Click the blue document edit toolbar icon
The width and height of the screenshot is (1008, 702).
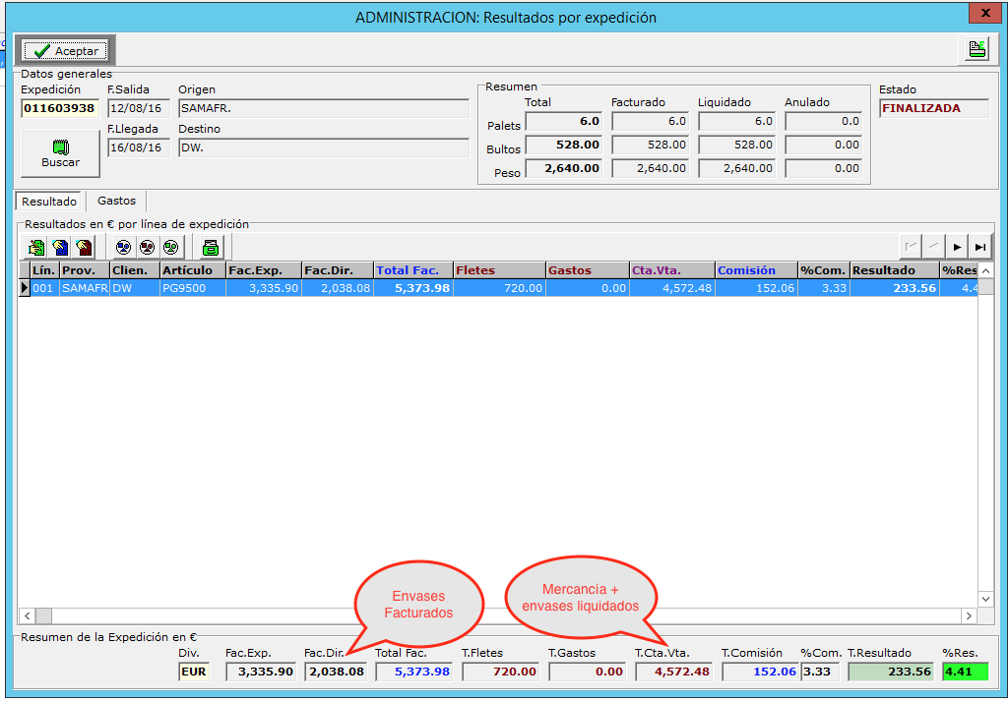60,247
